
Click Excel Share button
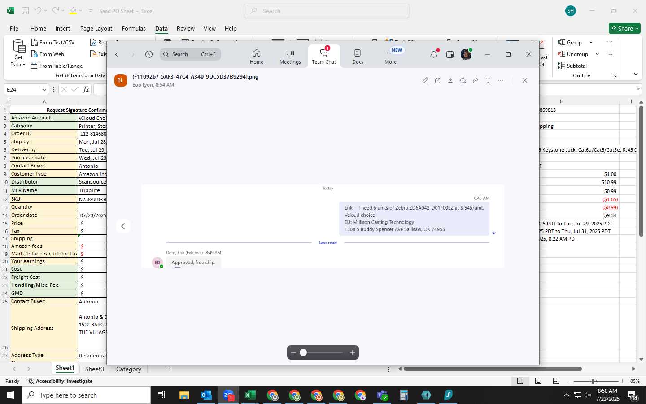coord(624,28)
